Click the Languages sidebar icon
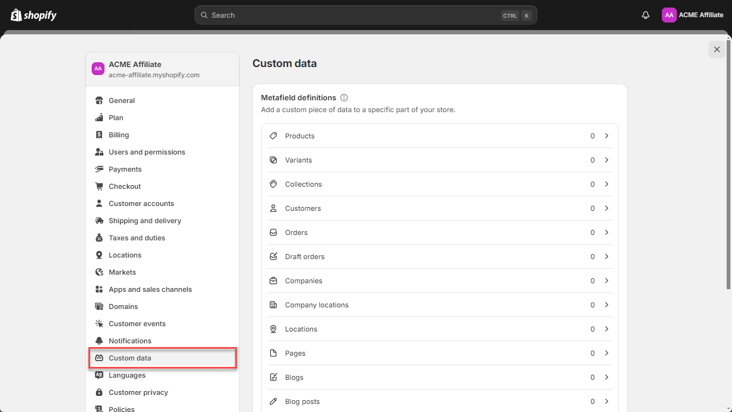 [99, 375]
